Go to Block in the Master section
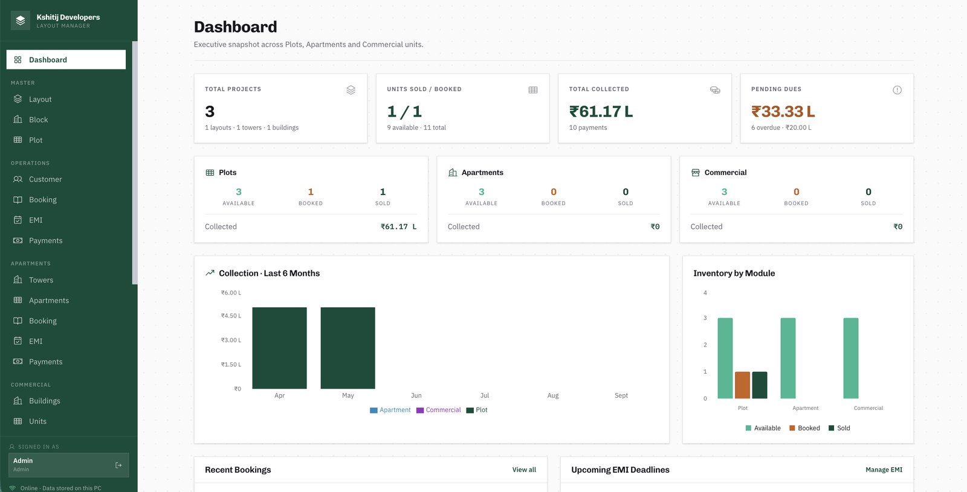The height and width of the screenshot is (492, 967). [66, 120]
